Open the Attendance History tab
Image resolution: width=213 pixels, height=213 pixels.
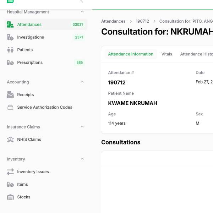[x=196, y=54]
